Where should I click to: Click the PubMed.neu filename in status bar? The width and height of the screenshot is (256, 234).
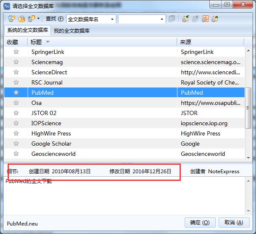coord(22,223)
